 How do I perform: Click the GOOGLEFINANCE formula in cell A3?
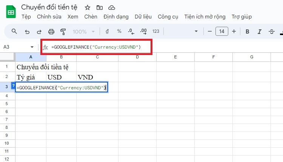coord(62,87)
